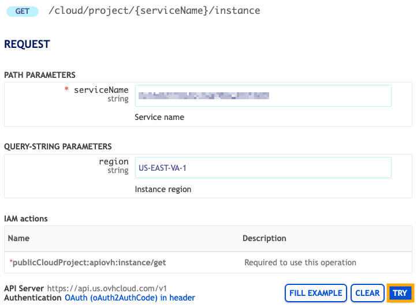
Task: Click the REQUEST heading
Action: [x=27, y=44]
